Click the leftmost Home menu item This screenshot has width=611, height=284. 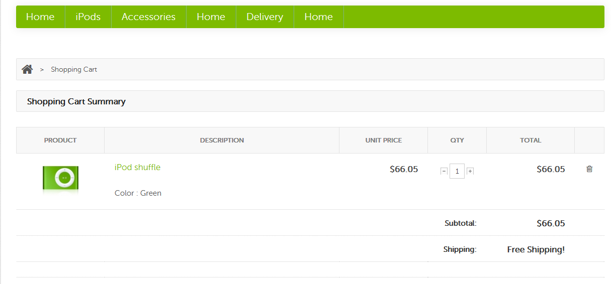[x=40, y=17]
